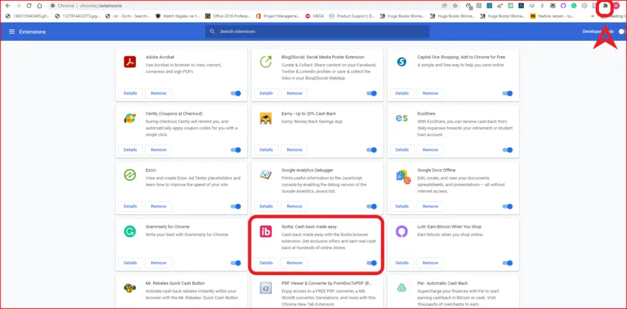The height and width of the screenshot is (309, 627).
Task: Open the 'Product Support | D...' bookmark
Action: click(352, 16)
